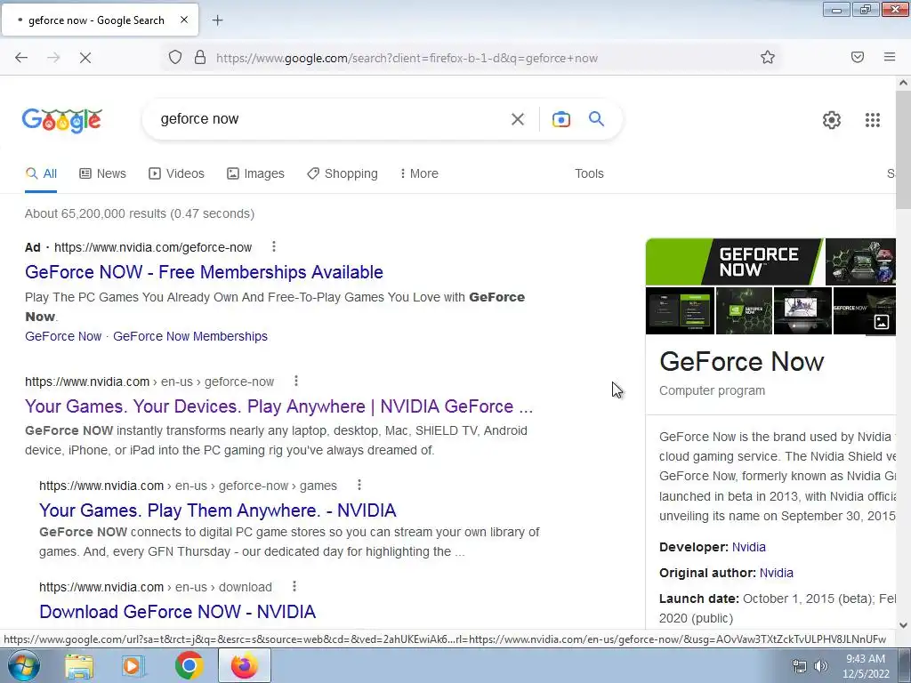Screen dimensions: 911x683
Task: Open options for en-us geforce-now result
Action: click(x=295, y=381)
